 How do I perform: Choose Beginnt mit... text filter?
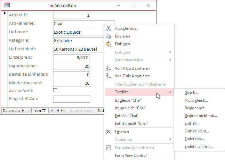[x=199, y=108]
